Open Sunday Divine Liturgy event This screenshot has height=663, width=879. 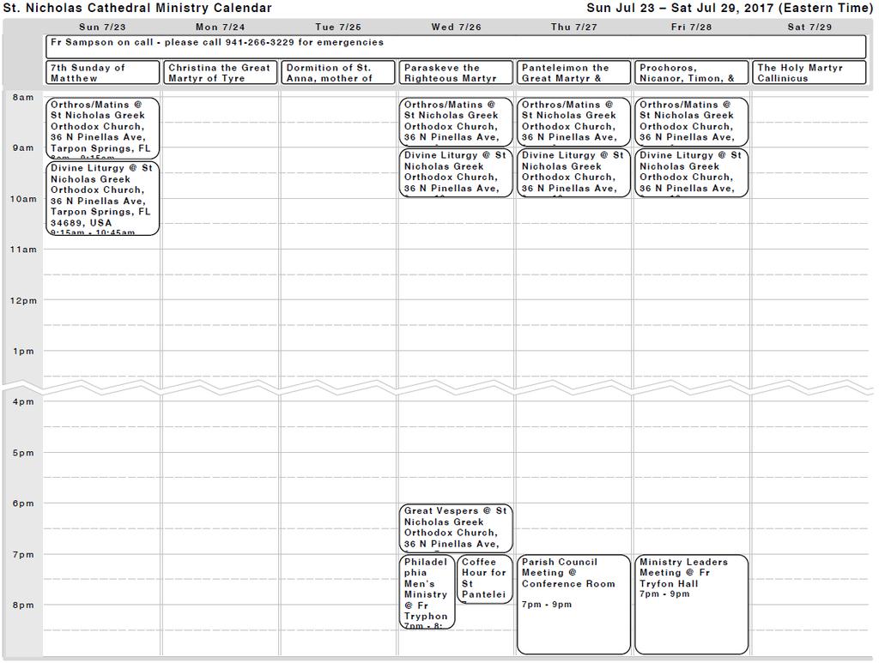[103, 198]
